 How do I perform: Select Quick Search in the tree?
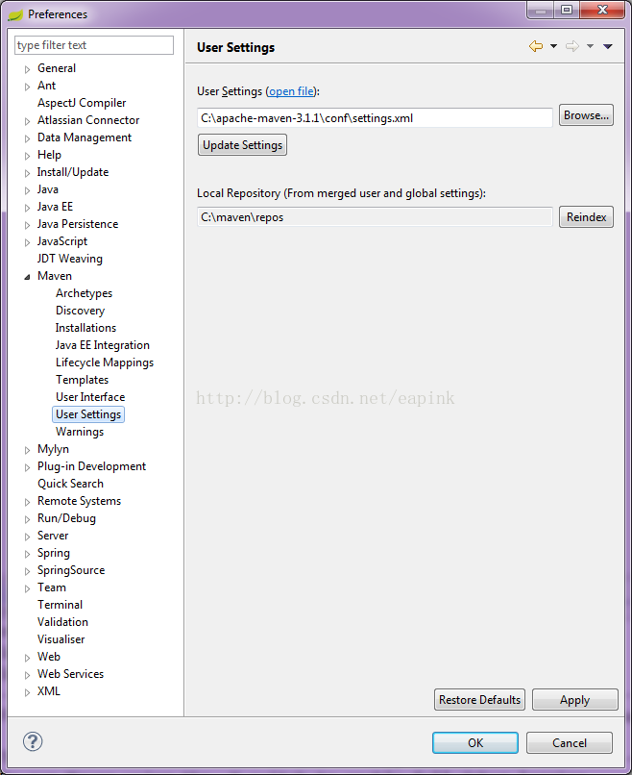click(71, 484)
